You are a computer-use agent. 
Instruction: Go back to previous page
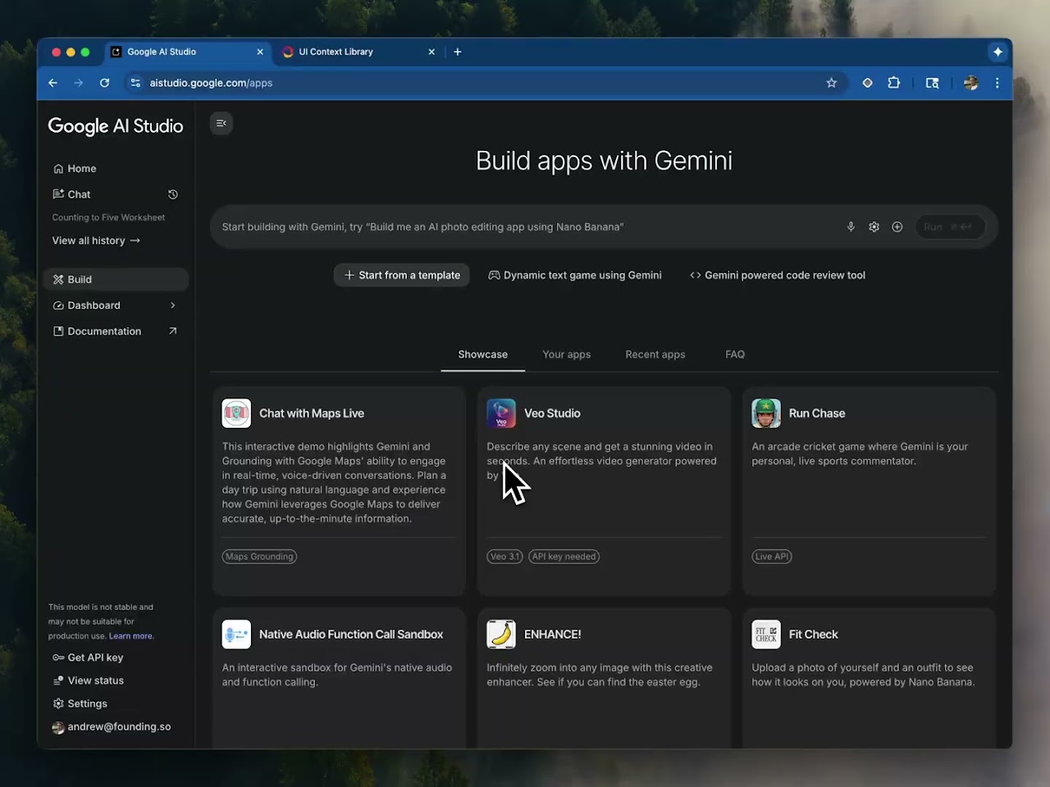click(x=52, y=83)
